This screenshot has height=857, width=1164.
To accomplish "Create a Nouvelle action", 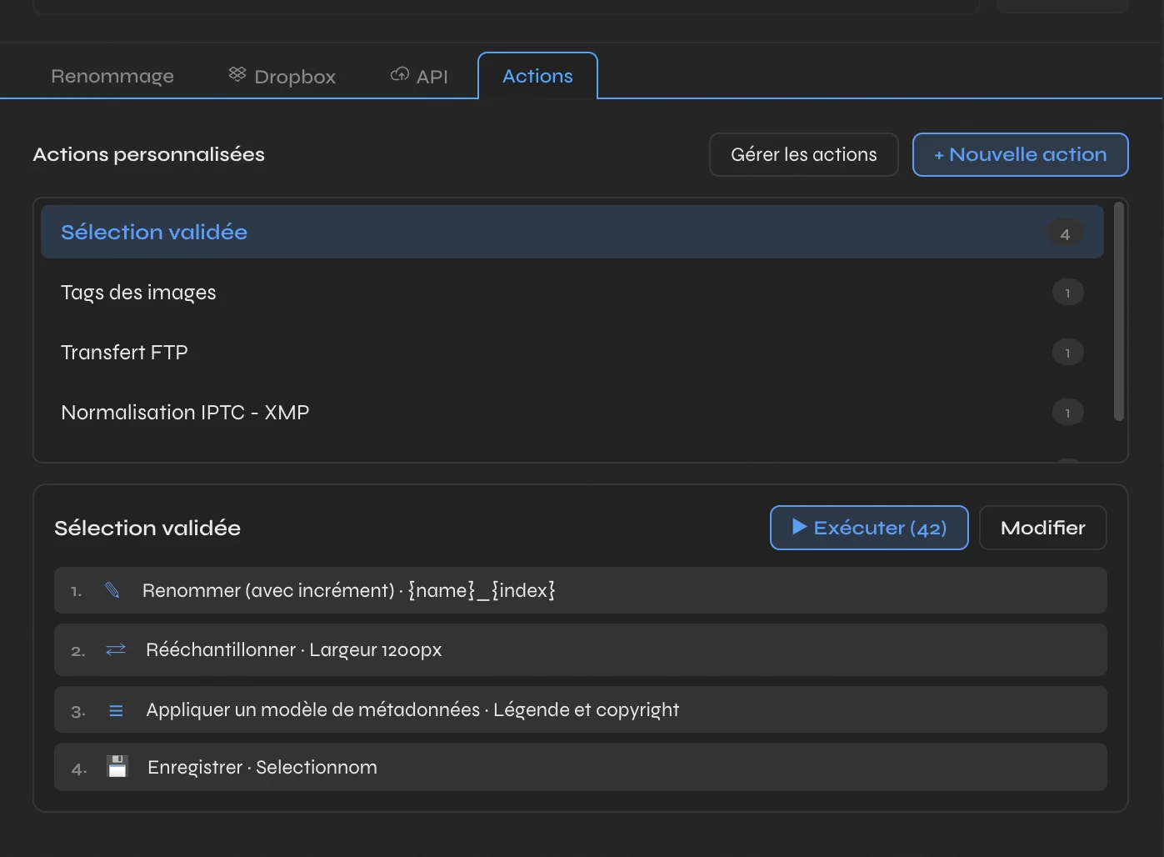I will 1020,154.
